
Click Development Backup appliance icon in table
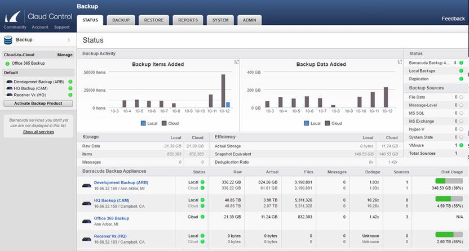tap(86, 185)
